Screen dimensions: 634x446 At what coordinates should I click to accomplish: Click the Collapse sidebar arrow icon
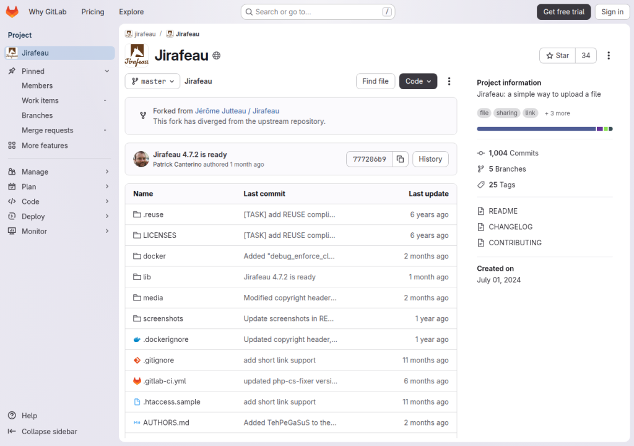point(12,431)
